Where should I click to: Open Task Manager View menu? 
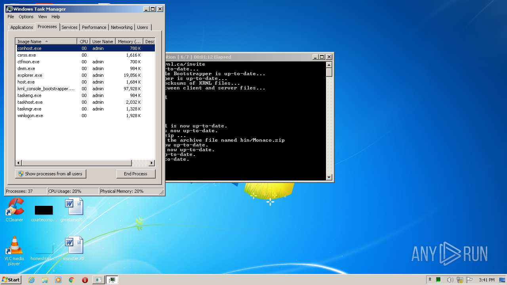tap(42, 17)
